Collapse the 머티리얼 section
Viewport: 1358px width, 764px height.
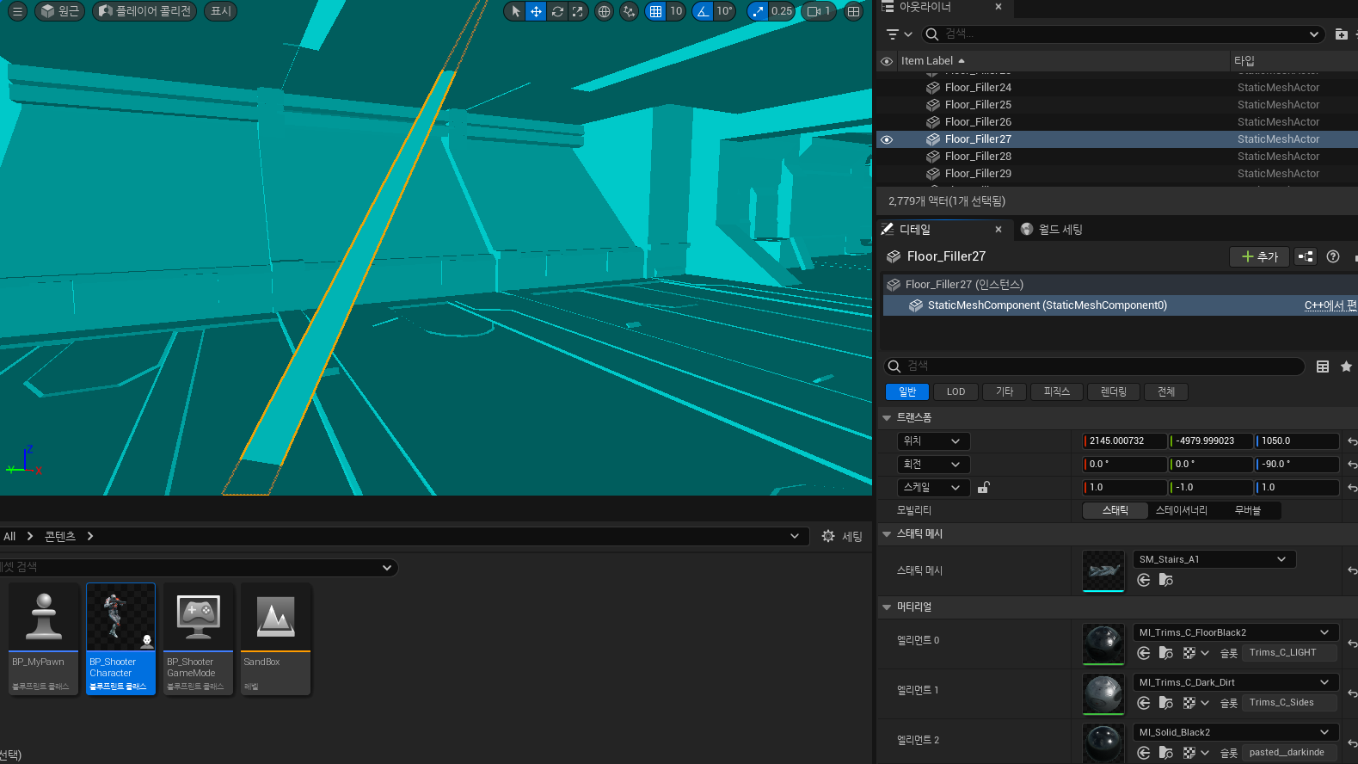pyautogui.click(x=887, y=607)
